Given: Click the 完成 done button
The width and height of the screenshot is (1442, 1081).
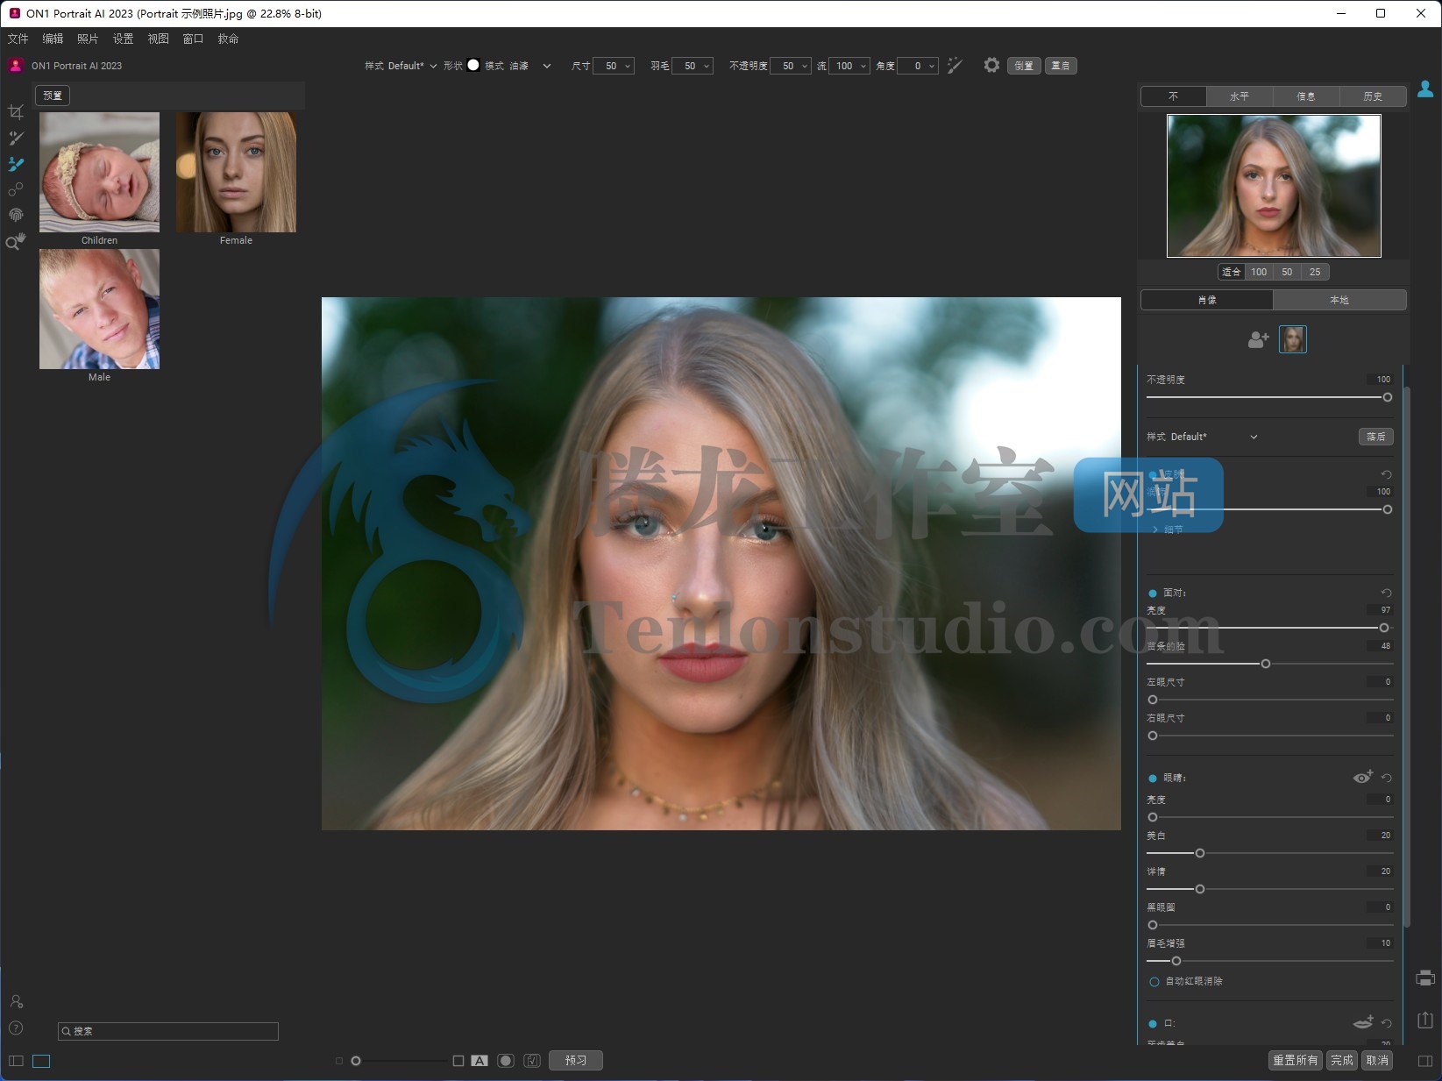Looking at the screenshot, I should [x=1342, y=1061].
